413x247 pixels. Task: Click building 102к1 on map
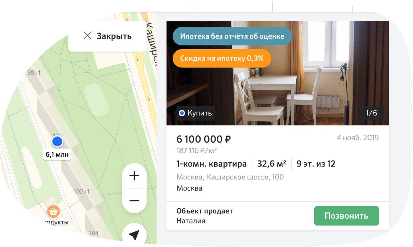coord(81,192)
